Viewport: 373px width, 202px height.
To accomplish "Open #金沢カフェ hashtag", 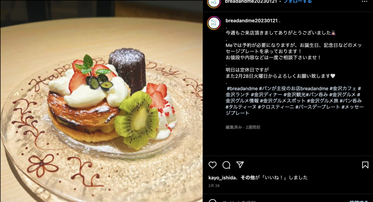I will click(343, 88).
